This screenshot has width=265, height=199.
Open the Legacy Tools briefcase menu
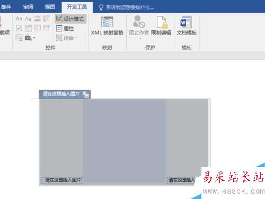pos(30,38)
